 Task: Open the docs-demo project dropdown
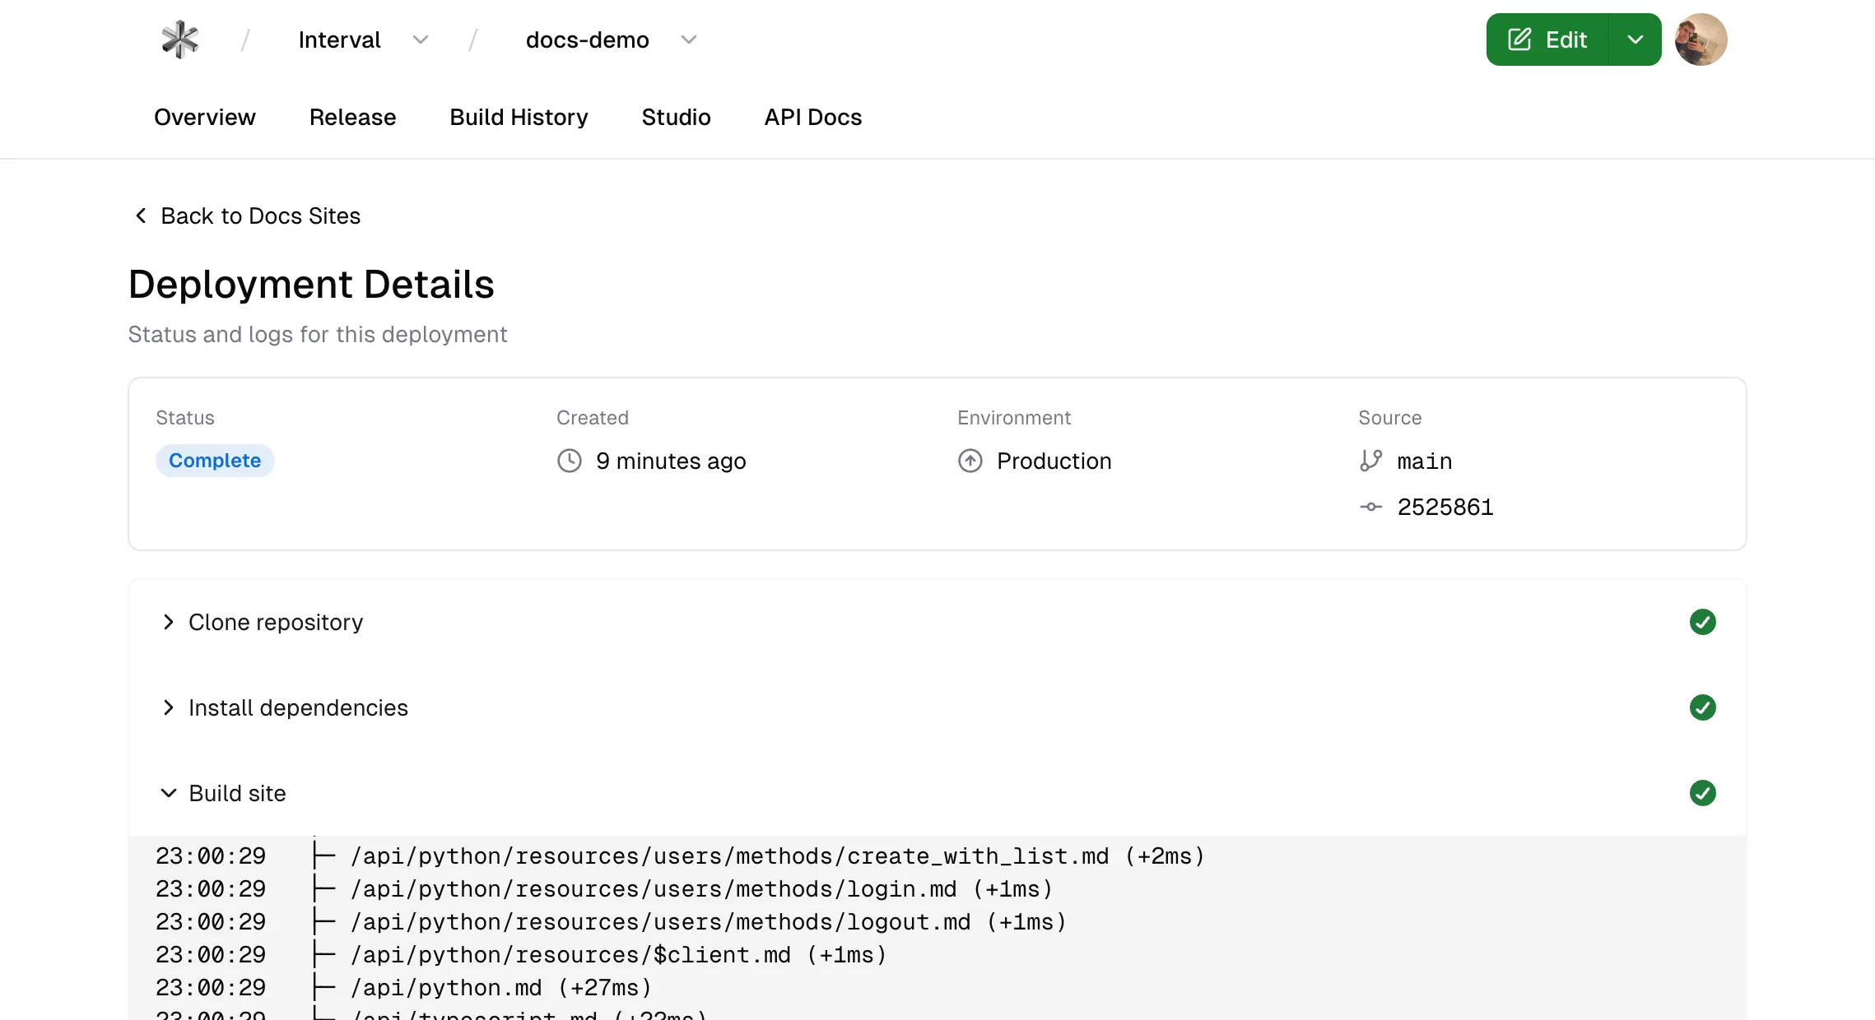click(x=688, y=39)
